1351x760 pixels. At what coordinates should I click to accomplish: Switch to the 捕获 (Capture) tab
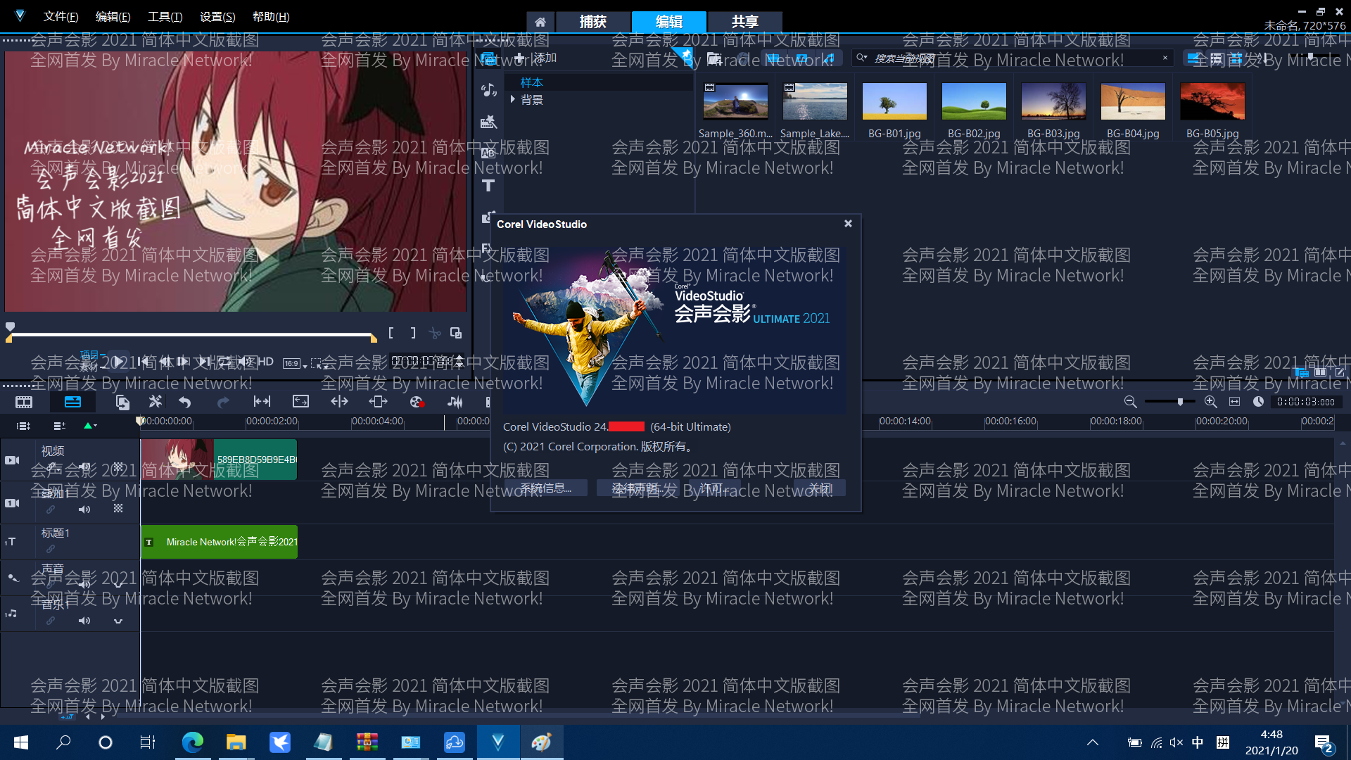click(x=593, y=22)
